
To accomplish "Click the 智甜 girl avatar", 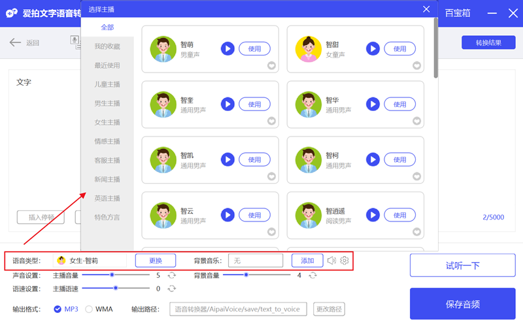I will pos(308,49).
